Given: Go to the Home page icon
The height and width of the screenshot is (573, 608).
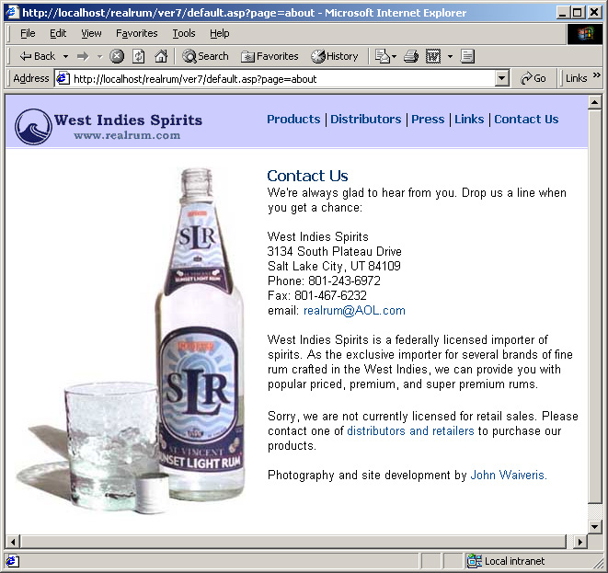Looking at the screenshot, I should pos(161,56).
